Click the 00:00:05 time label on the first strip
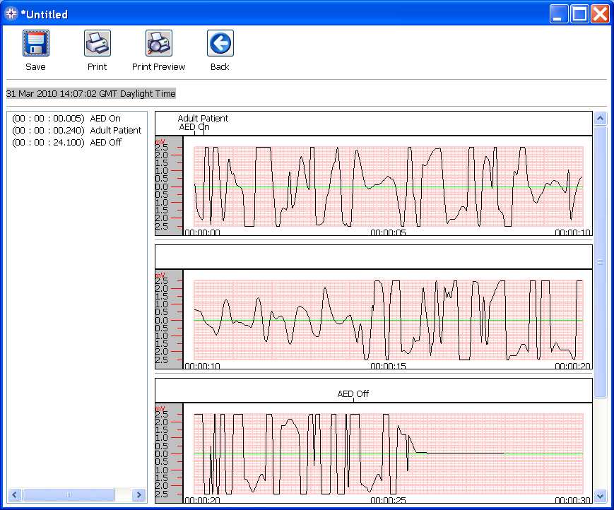Viewport: 614px width, 510px height. point(388,232)
